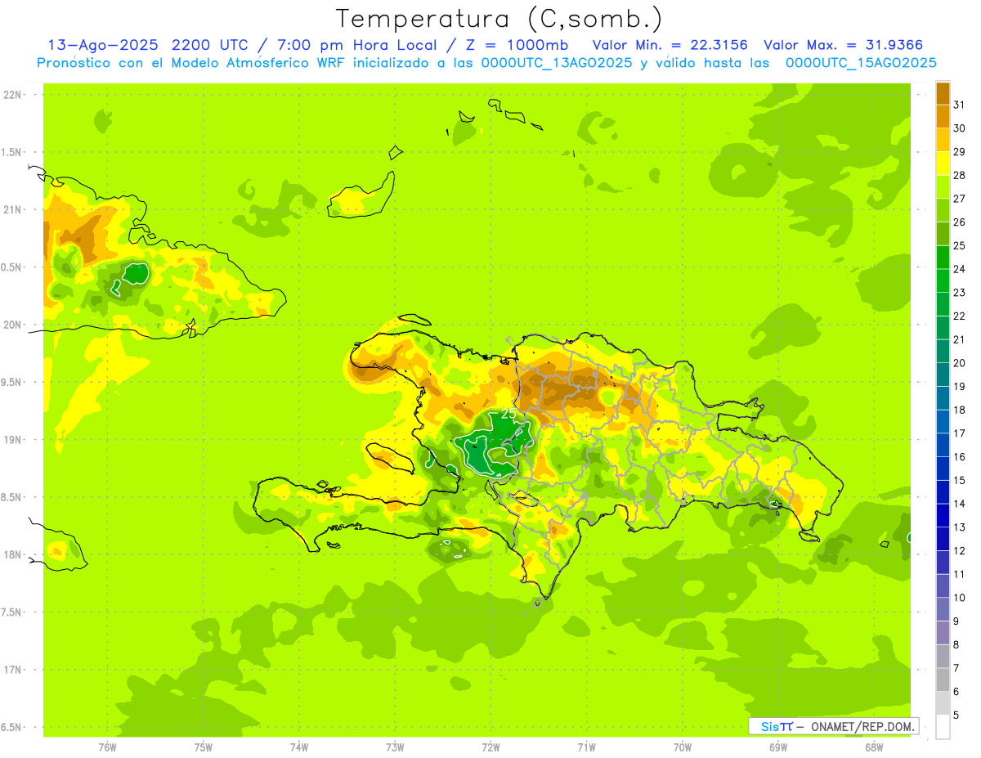Select the date text '13-Ago-2025'

coord(103,45)
